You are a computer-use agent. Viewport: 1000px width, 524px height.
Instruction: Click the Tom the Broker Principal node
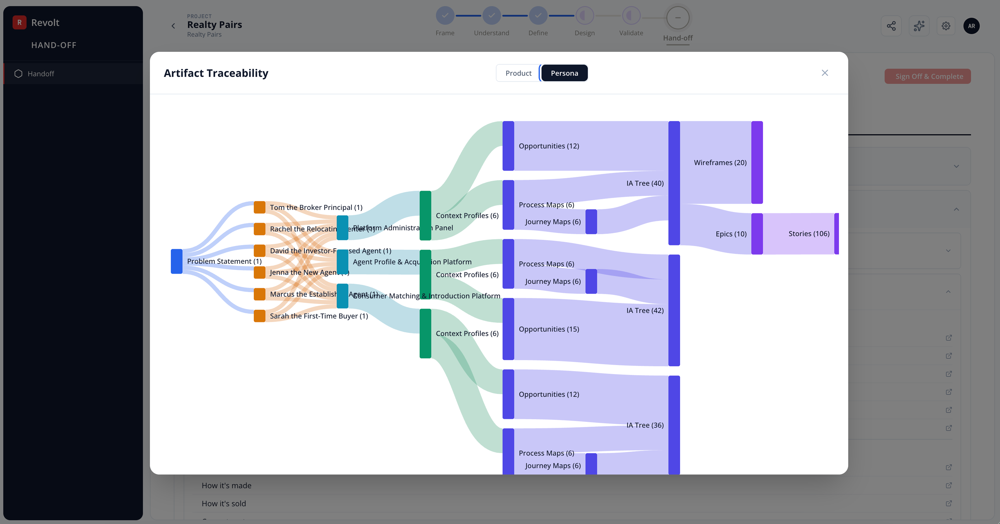point(259,207)
